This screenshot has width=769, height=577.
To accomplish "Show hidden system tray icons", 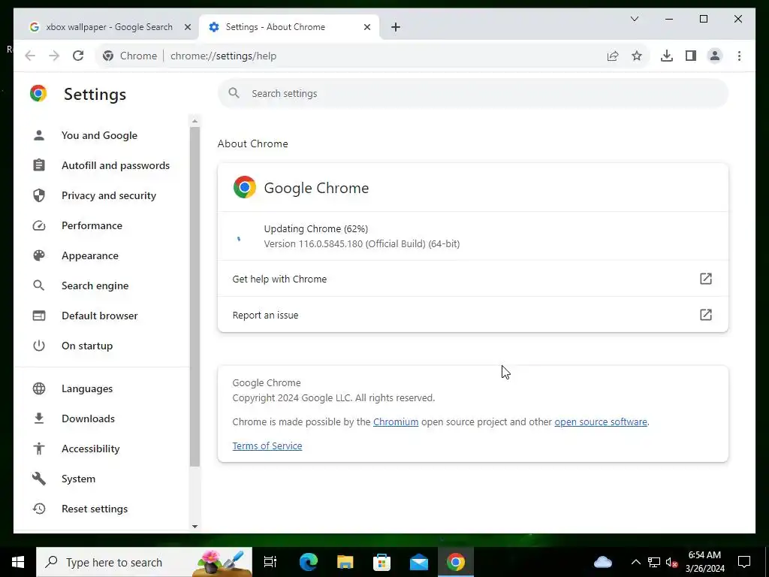I will [x=635, y=562].
